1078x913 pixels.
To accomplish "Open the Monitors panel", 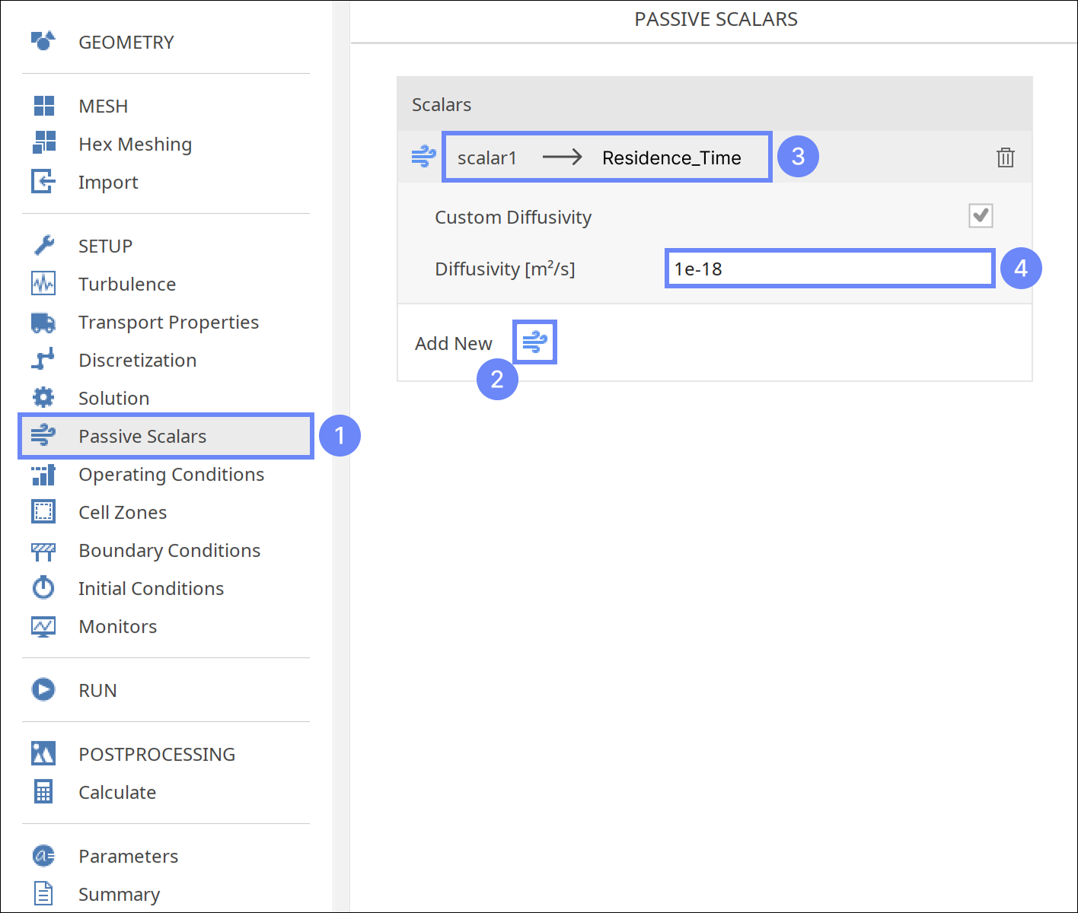I will coord(118,627).
